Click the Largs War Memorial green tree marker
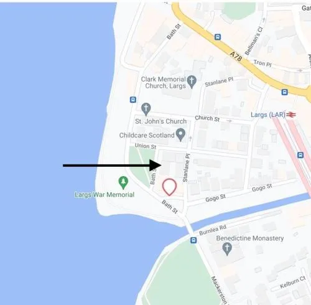311x305 pixels. pos(123,182)
